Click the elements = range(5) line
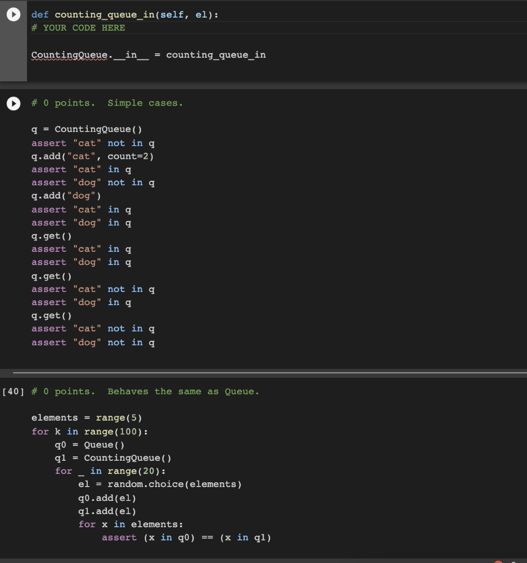The image size is (527, 563). [x=74, y=417]
